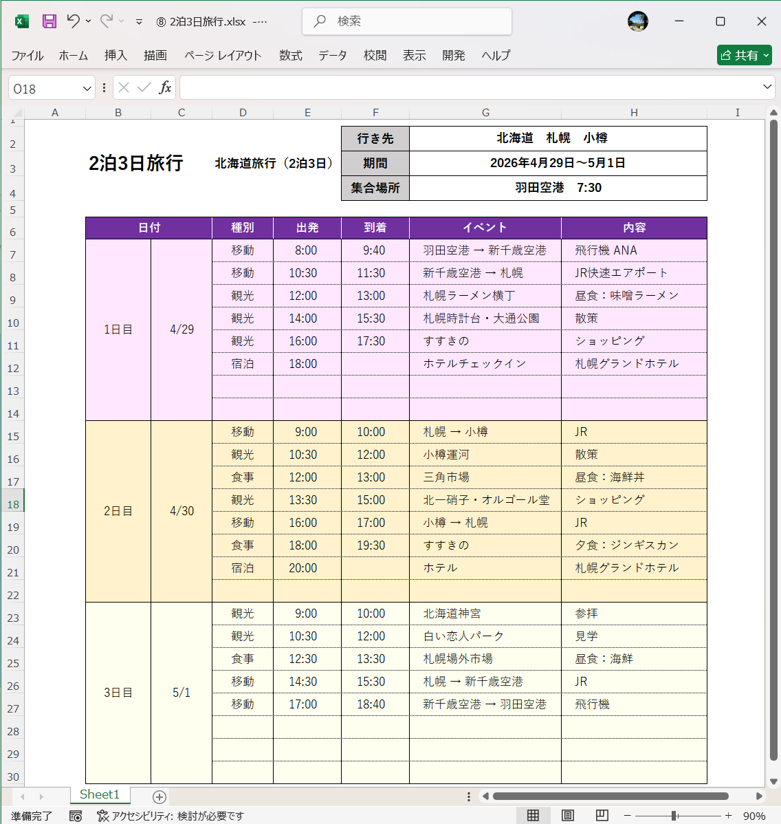This screenshot has width=781, height=824.
Task: Switch to Normal view in status bar
Action: coord(533,816)
